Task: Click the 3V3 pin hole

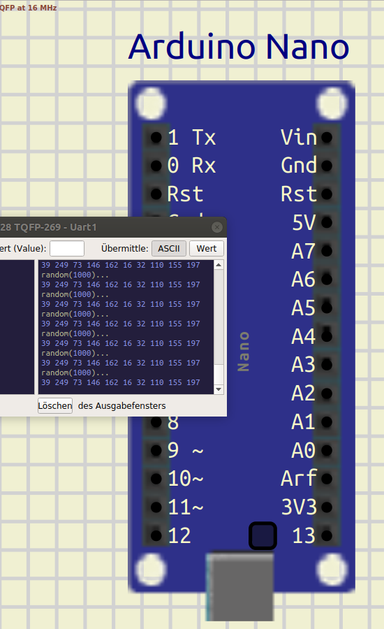Action: tap(327, 507)
